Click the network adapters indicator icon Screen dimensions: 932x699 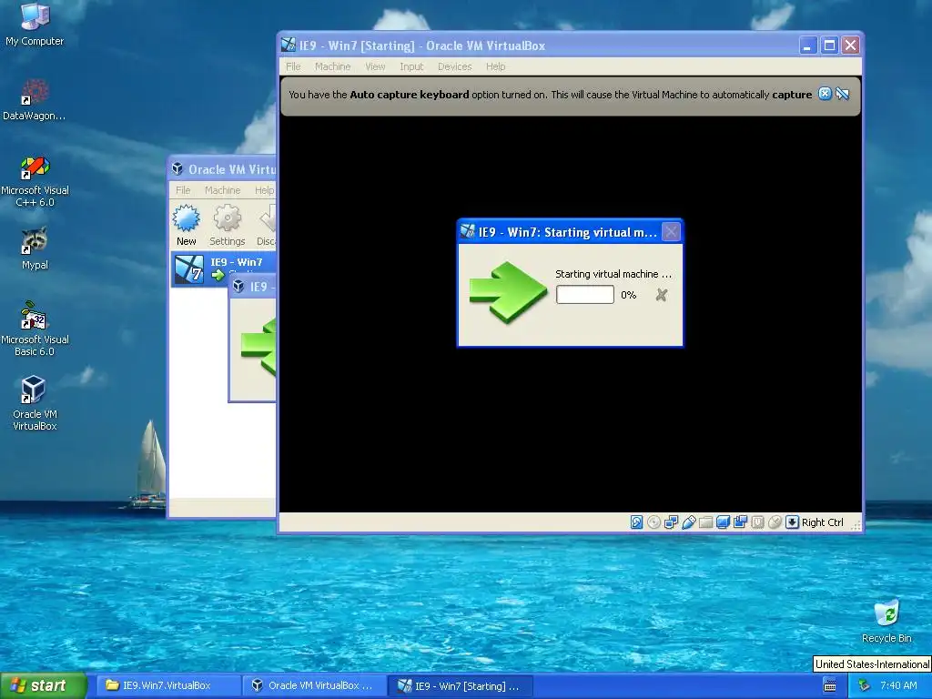(671, 522)
